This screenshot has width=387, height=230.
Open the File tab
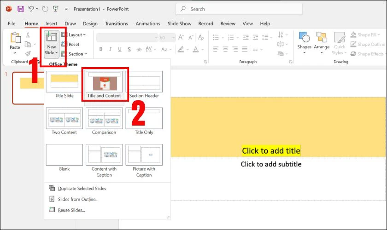(x=12, y=23)
